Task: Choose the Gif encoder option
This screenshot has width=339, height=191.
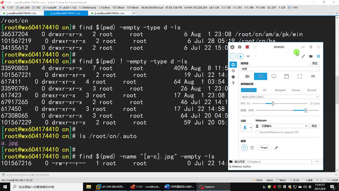Action: pyautogui.click(x=264, y=90)
